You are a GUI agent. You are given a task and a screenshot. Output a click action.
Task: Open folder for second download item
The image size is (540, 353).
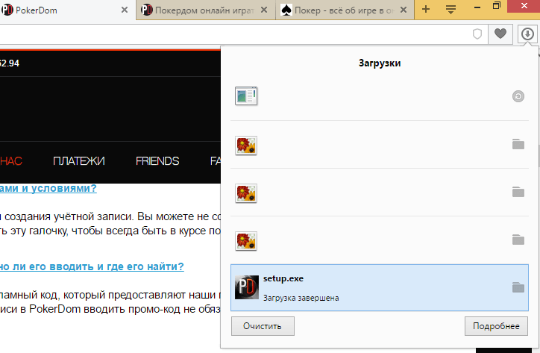click(x=518, y=144)
